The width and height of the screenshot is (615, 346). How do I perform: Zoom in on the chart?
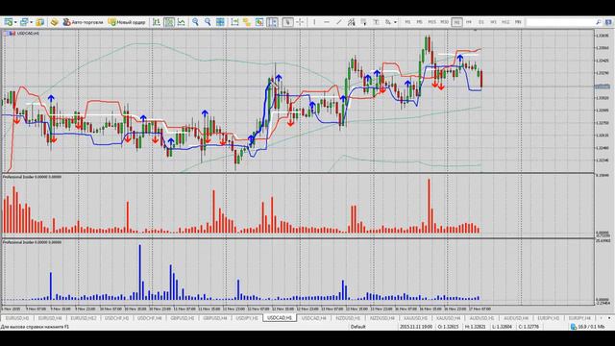point(195,22)
